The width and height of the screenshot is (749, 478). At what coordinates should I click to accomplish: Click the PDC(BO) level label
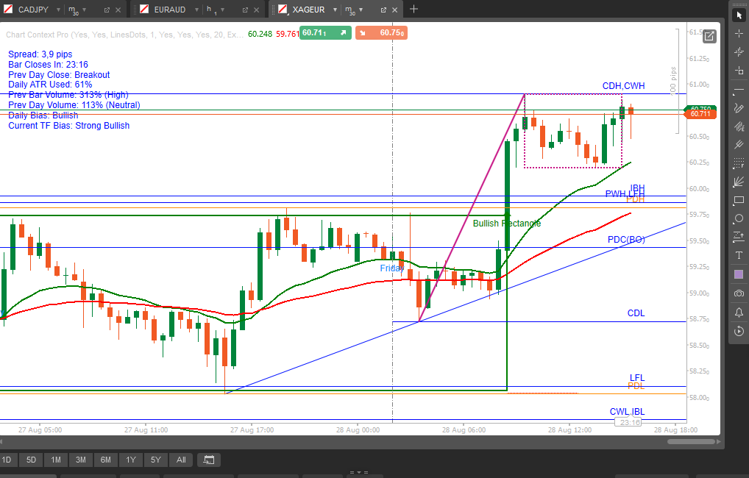point(626,240)
